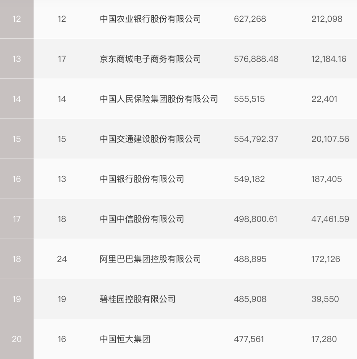Select 京东商城电子商务有限公司 in the list
357x359 pixels.
[x=150, y=59]
